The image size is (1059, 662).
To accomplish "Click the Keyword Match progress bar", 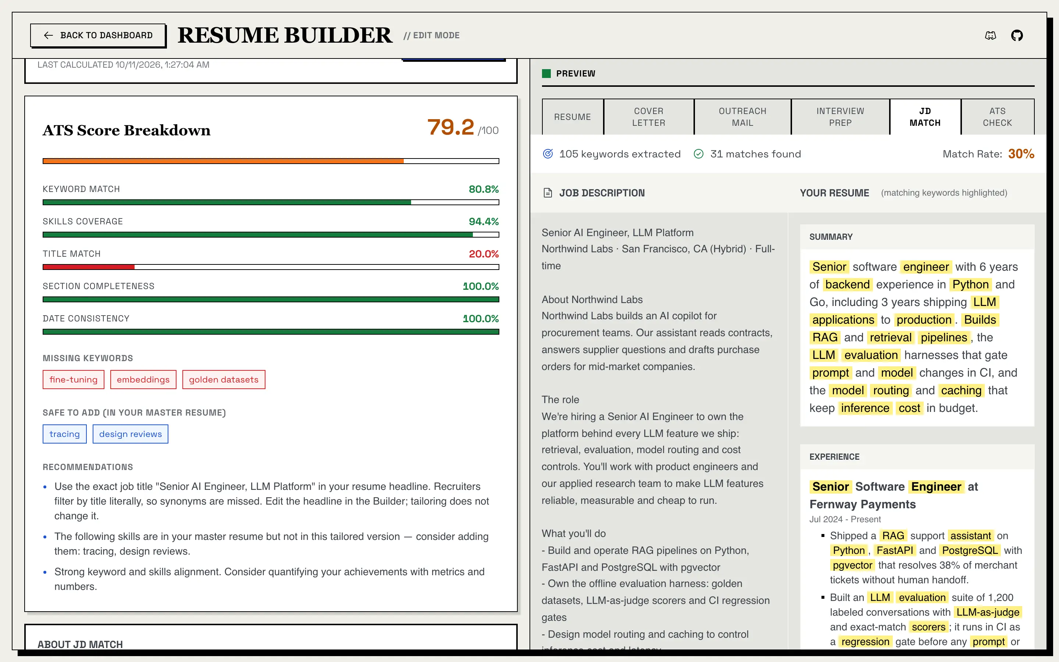I will click(x=271, y=202).
